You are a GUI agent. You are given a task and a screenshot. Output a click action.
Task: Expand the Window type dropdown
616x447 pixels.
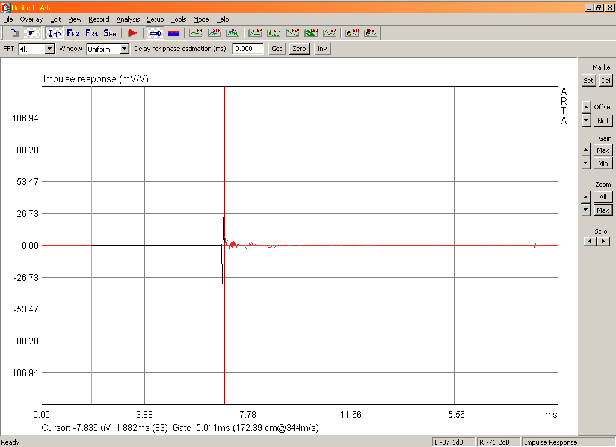pos(124,49)
